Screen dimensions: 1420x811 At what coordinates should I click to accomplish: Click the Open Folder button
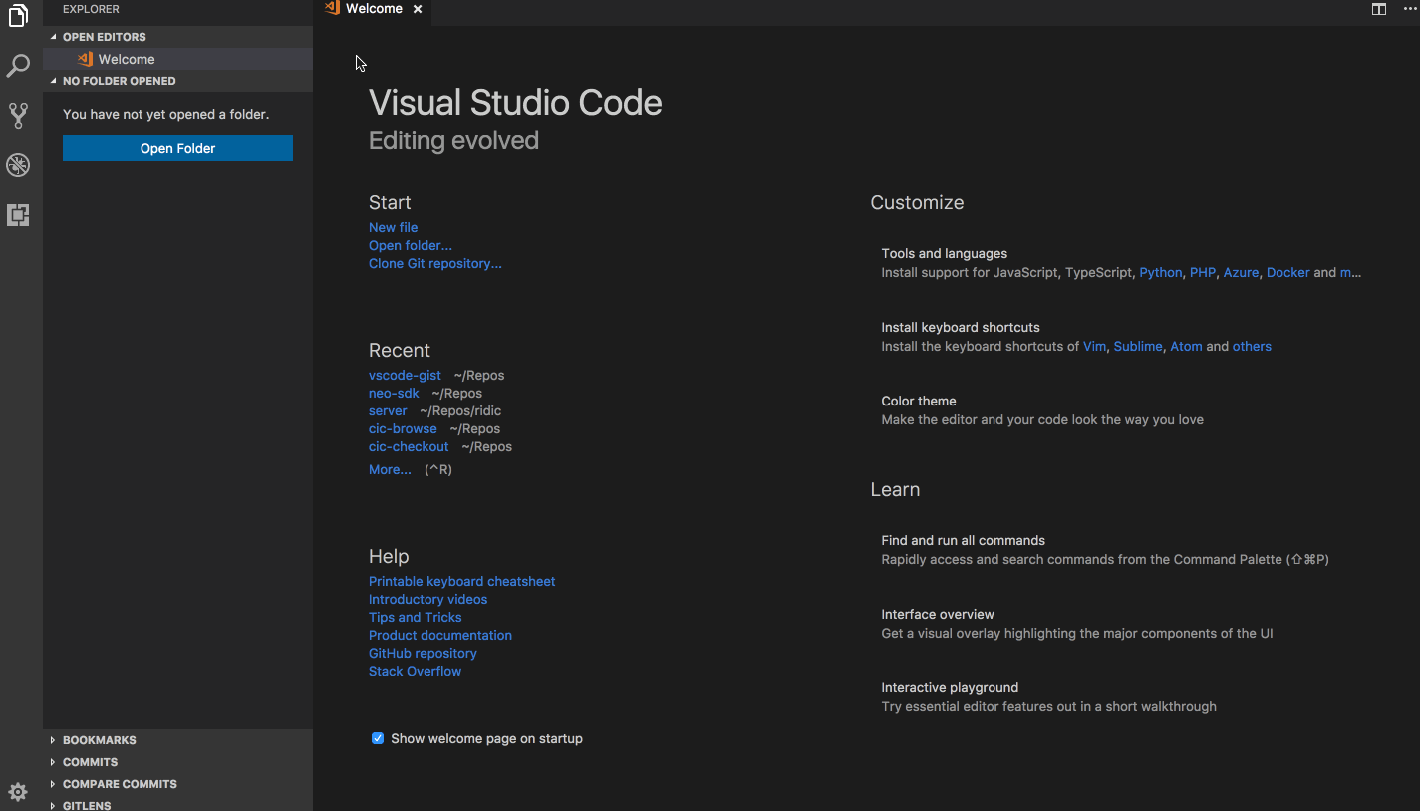[177, 148]
